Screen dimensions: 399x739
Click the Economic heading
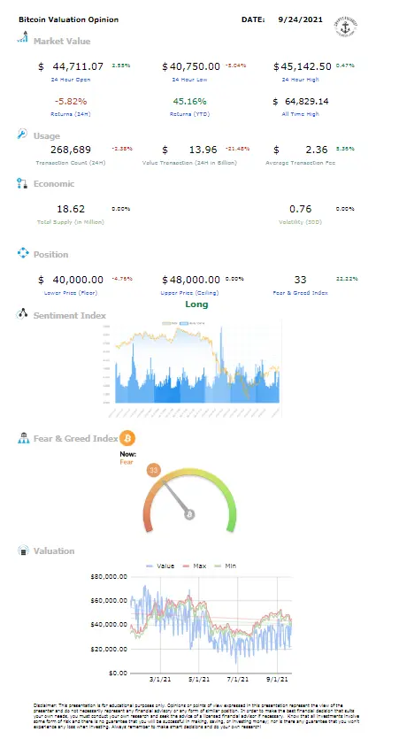54,183
